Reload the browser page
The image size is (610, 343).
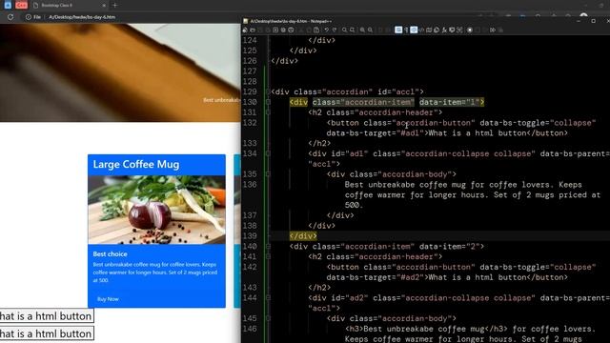tap(10, 17)
